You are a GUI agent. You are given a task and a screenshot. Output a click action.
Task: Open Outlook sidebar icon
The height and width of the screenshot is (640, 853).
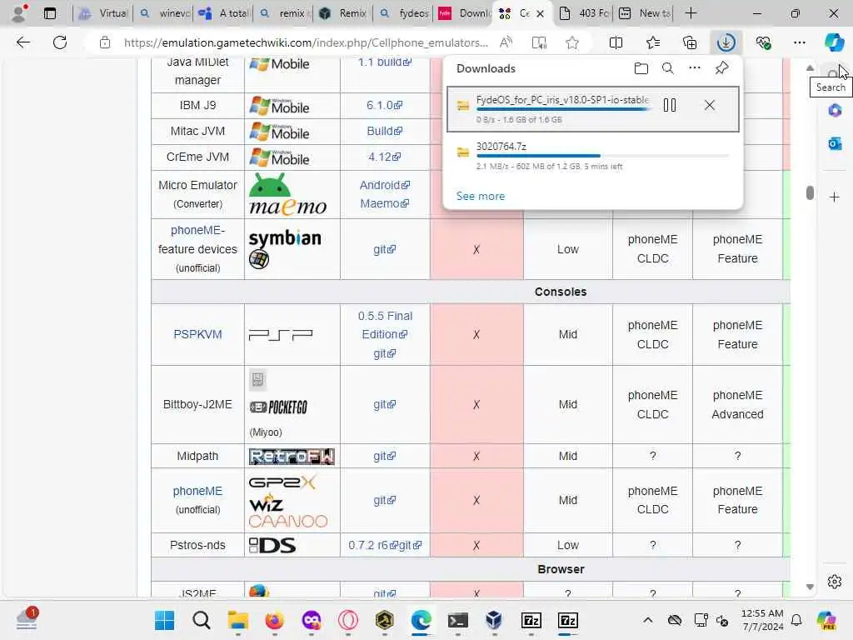click(x=835, y=143)
